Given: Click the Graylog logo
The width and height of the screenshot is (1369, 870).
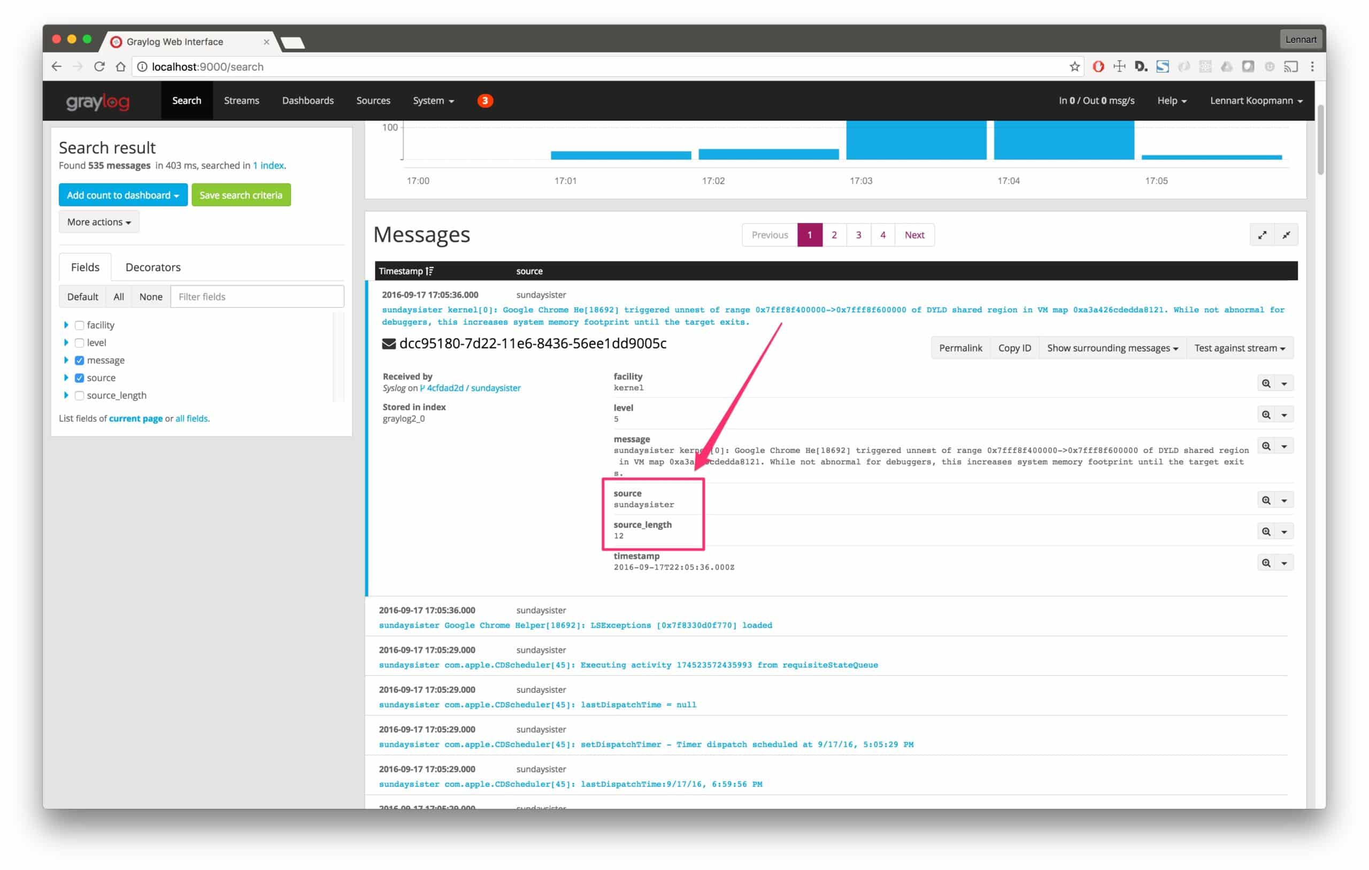Looking at the screenshot, I should tap(98, 101).
